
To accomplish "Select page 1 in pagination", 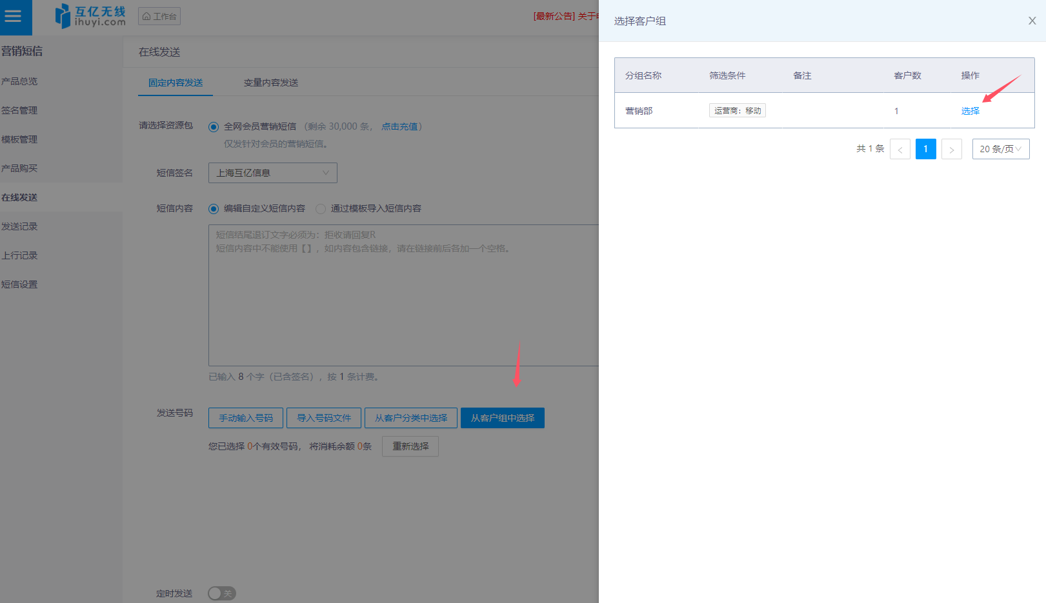I will [x=925, y=149].
